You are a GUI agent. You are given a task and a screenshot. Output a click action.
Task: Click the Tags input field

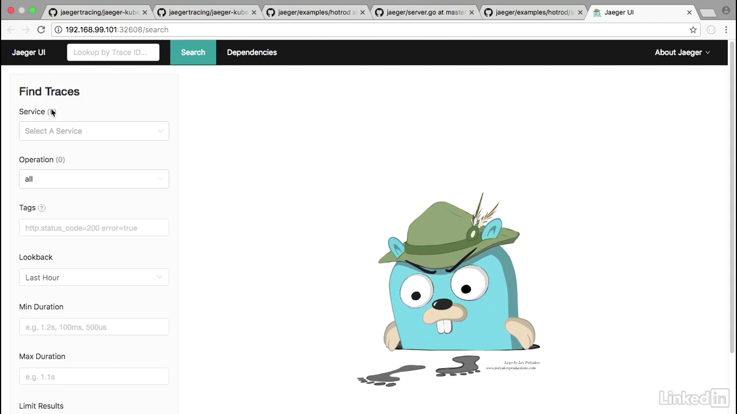94,228
